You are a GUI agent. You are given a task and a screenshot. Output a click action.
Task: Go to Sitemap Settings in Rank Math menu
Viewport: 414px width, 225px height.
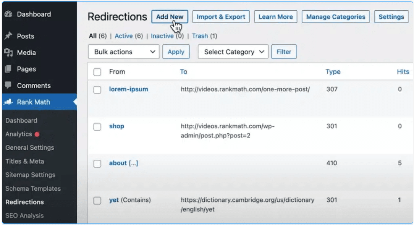point(31,175)
